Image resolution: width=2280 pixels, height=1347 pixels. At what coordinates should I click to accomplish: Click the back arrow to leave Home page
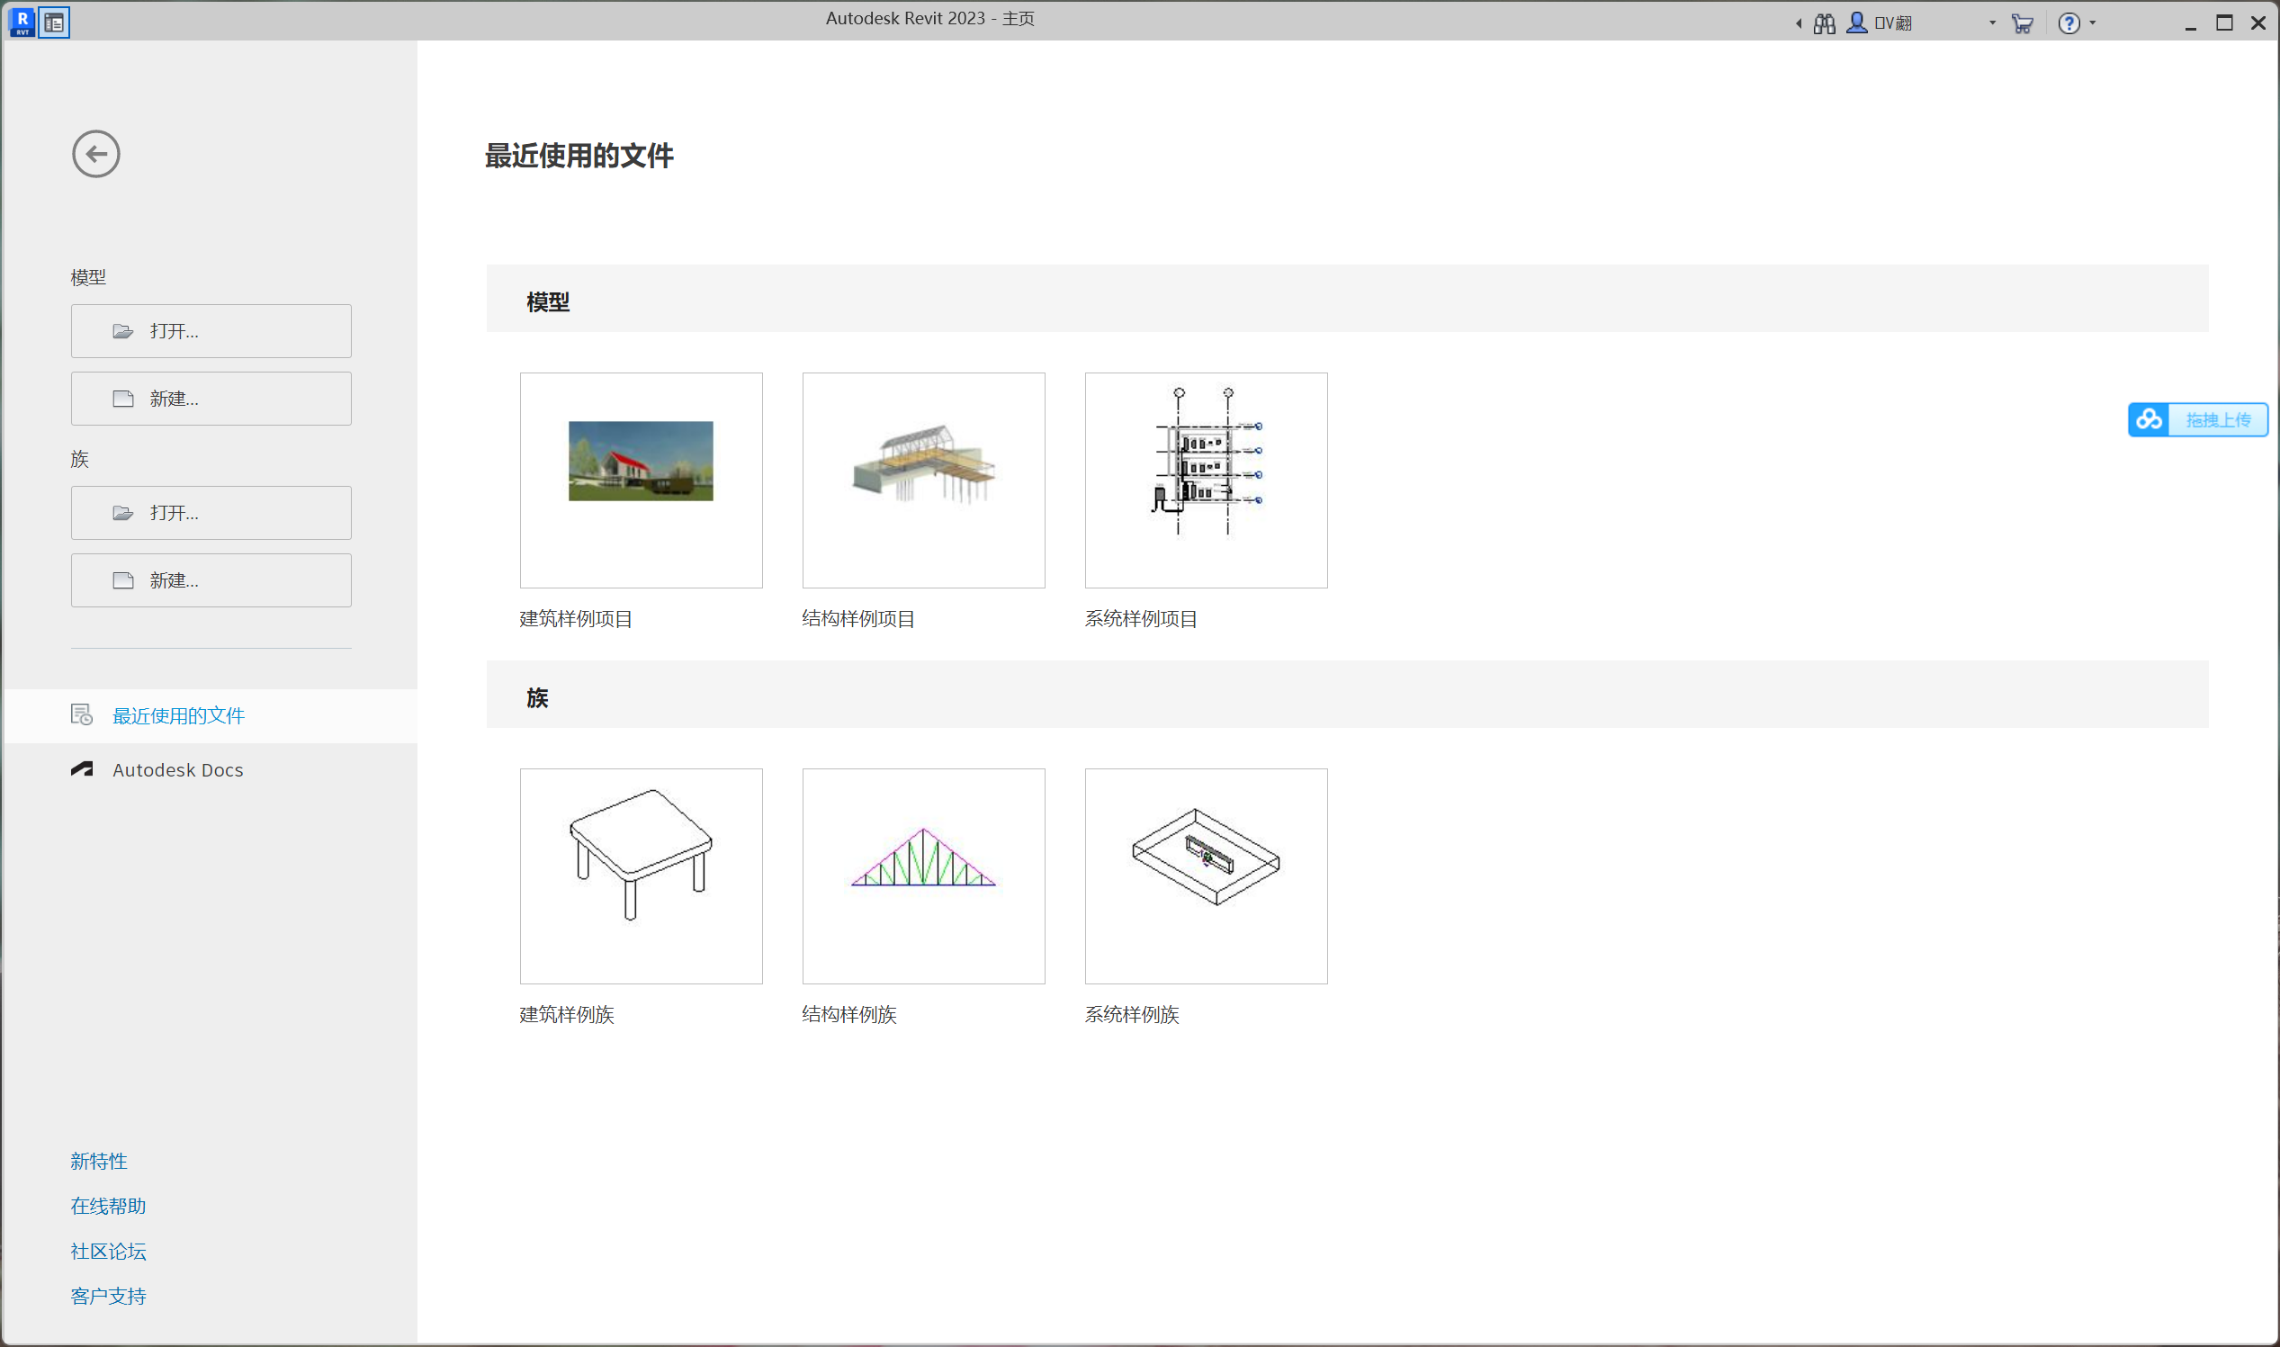click(x=95, y=153)
